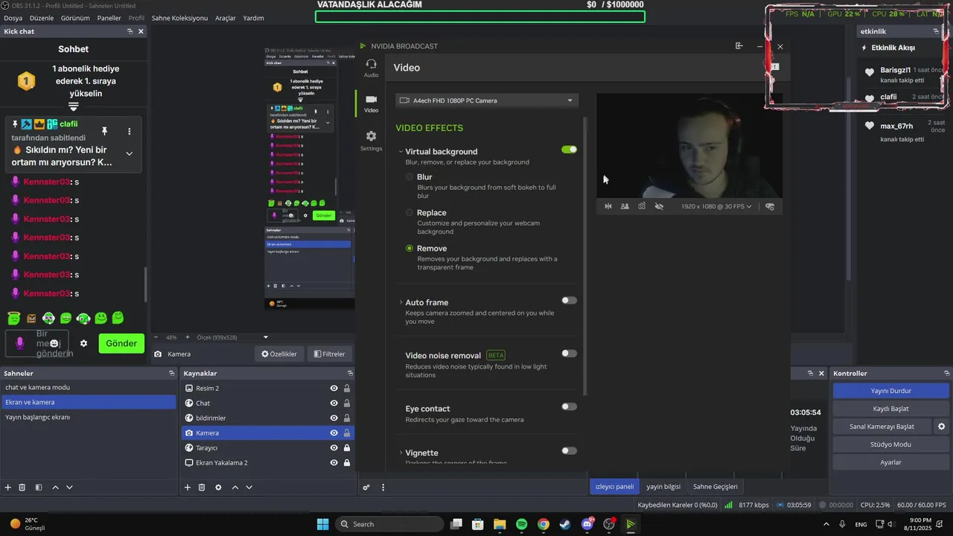The image size is (953, 536).
Task: Open the Araçlar menu
Action: pyautogui.click(x=226, y=18)
